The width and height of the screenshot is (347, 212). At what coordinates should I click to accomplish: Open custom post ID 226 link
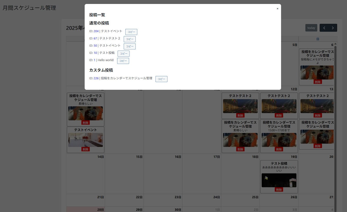pos(96,78)
